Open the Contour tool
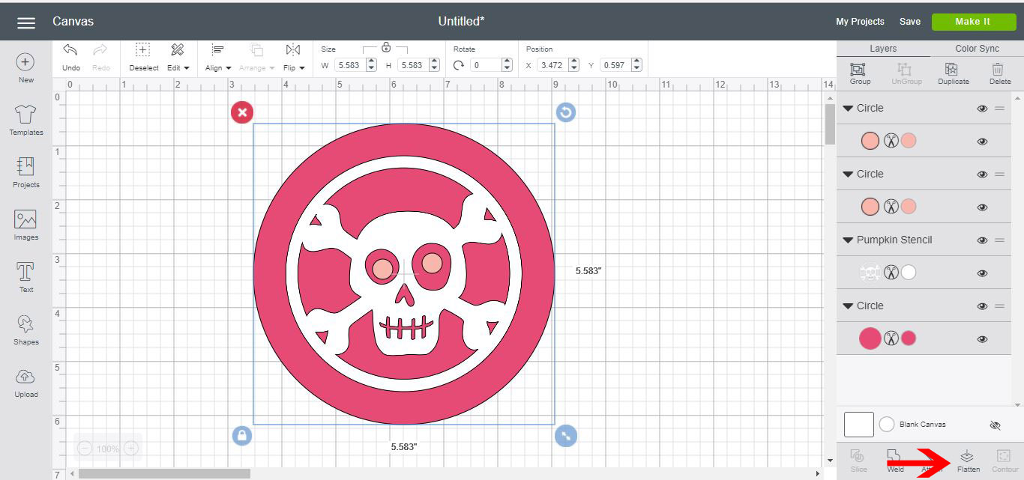Viewport: 1024px width, 480px height. click(x=1005, y=458)
